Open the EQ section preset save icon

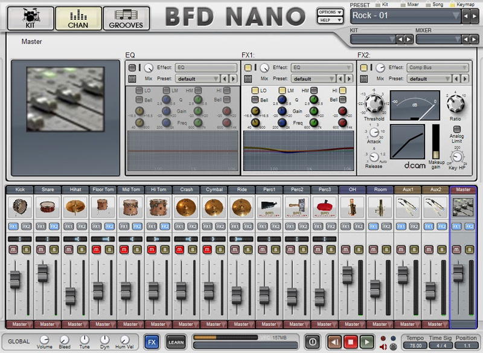tap(132, 79)
